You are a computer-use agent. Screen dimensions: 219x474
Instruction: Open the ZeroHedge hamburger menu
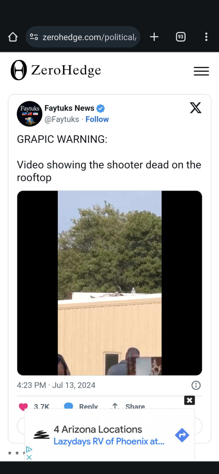[x=201, y=71]
